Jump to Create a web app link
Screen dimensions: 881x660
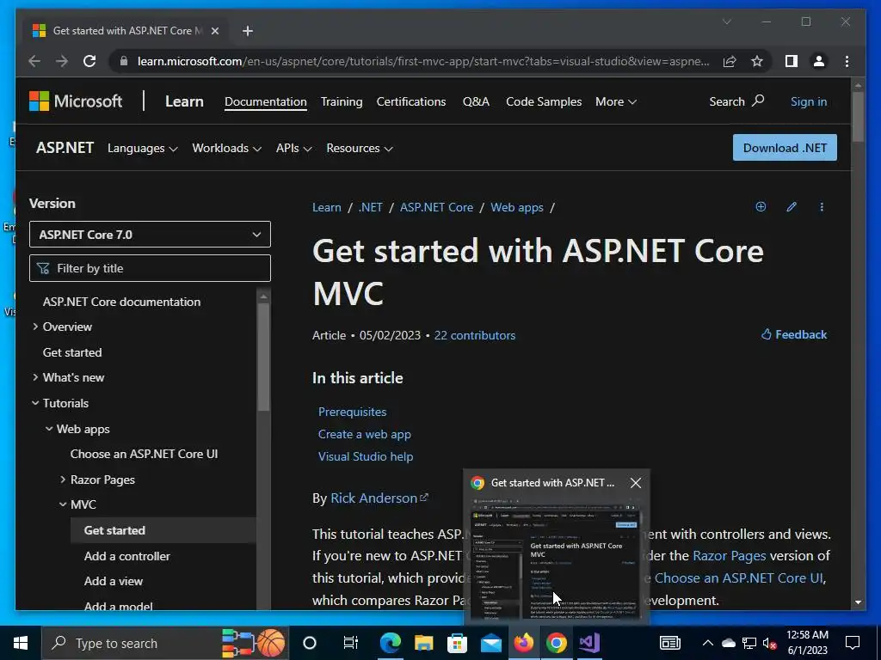pos(365,434)
